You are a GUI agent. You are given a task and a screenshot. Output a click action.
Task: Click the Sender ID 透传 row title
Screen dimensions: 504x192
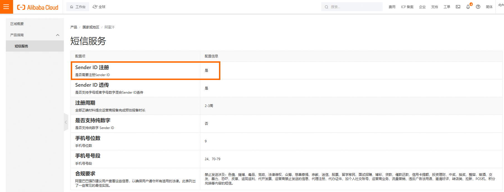click(x=92, y=85)
